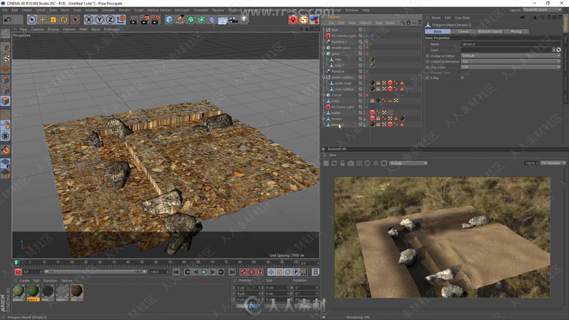Viewport: 569px width, 320px height.
Task: Open the spline Pen tool
Action: [x=180, y=20]
